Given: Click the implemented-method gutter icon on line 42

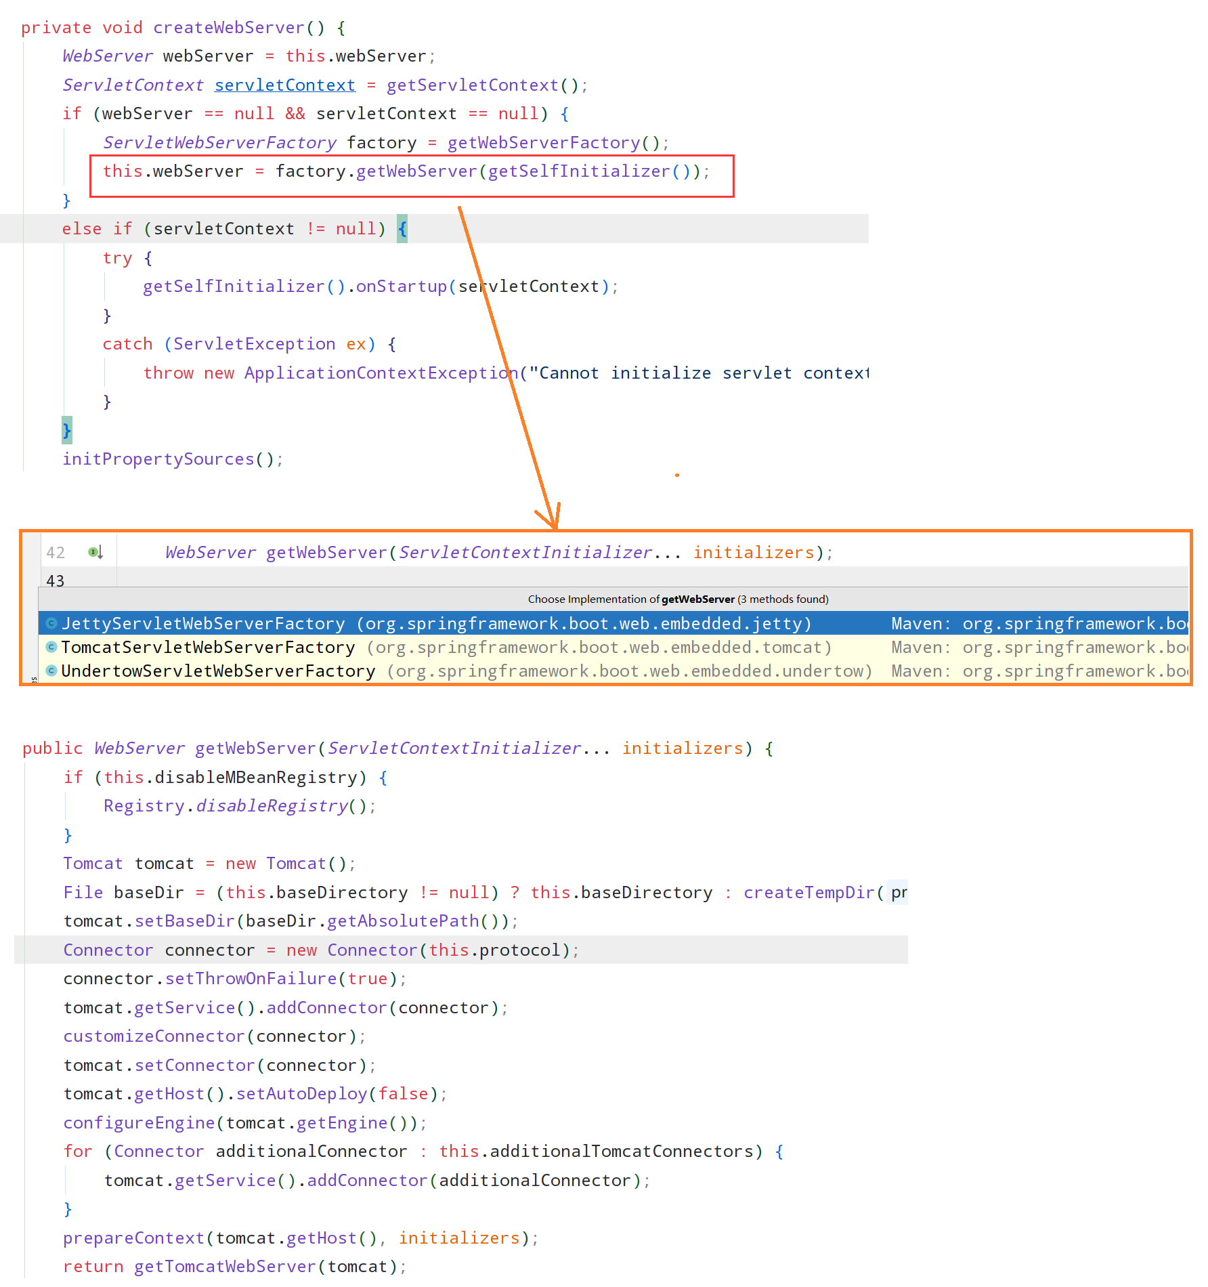Looking at the screenshot, I should [x=95, y=552].
